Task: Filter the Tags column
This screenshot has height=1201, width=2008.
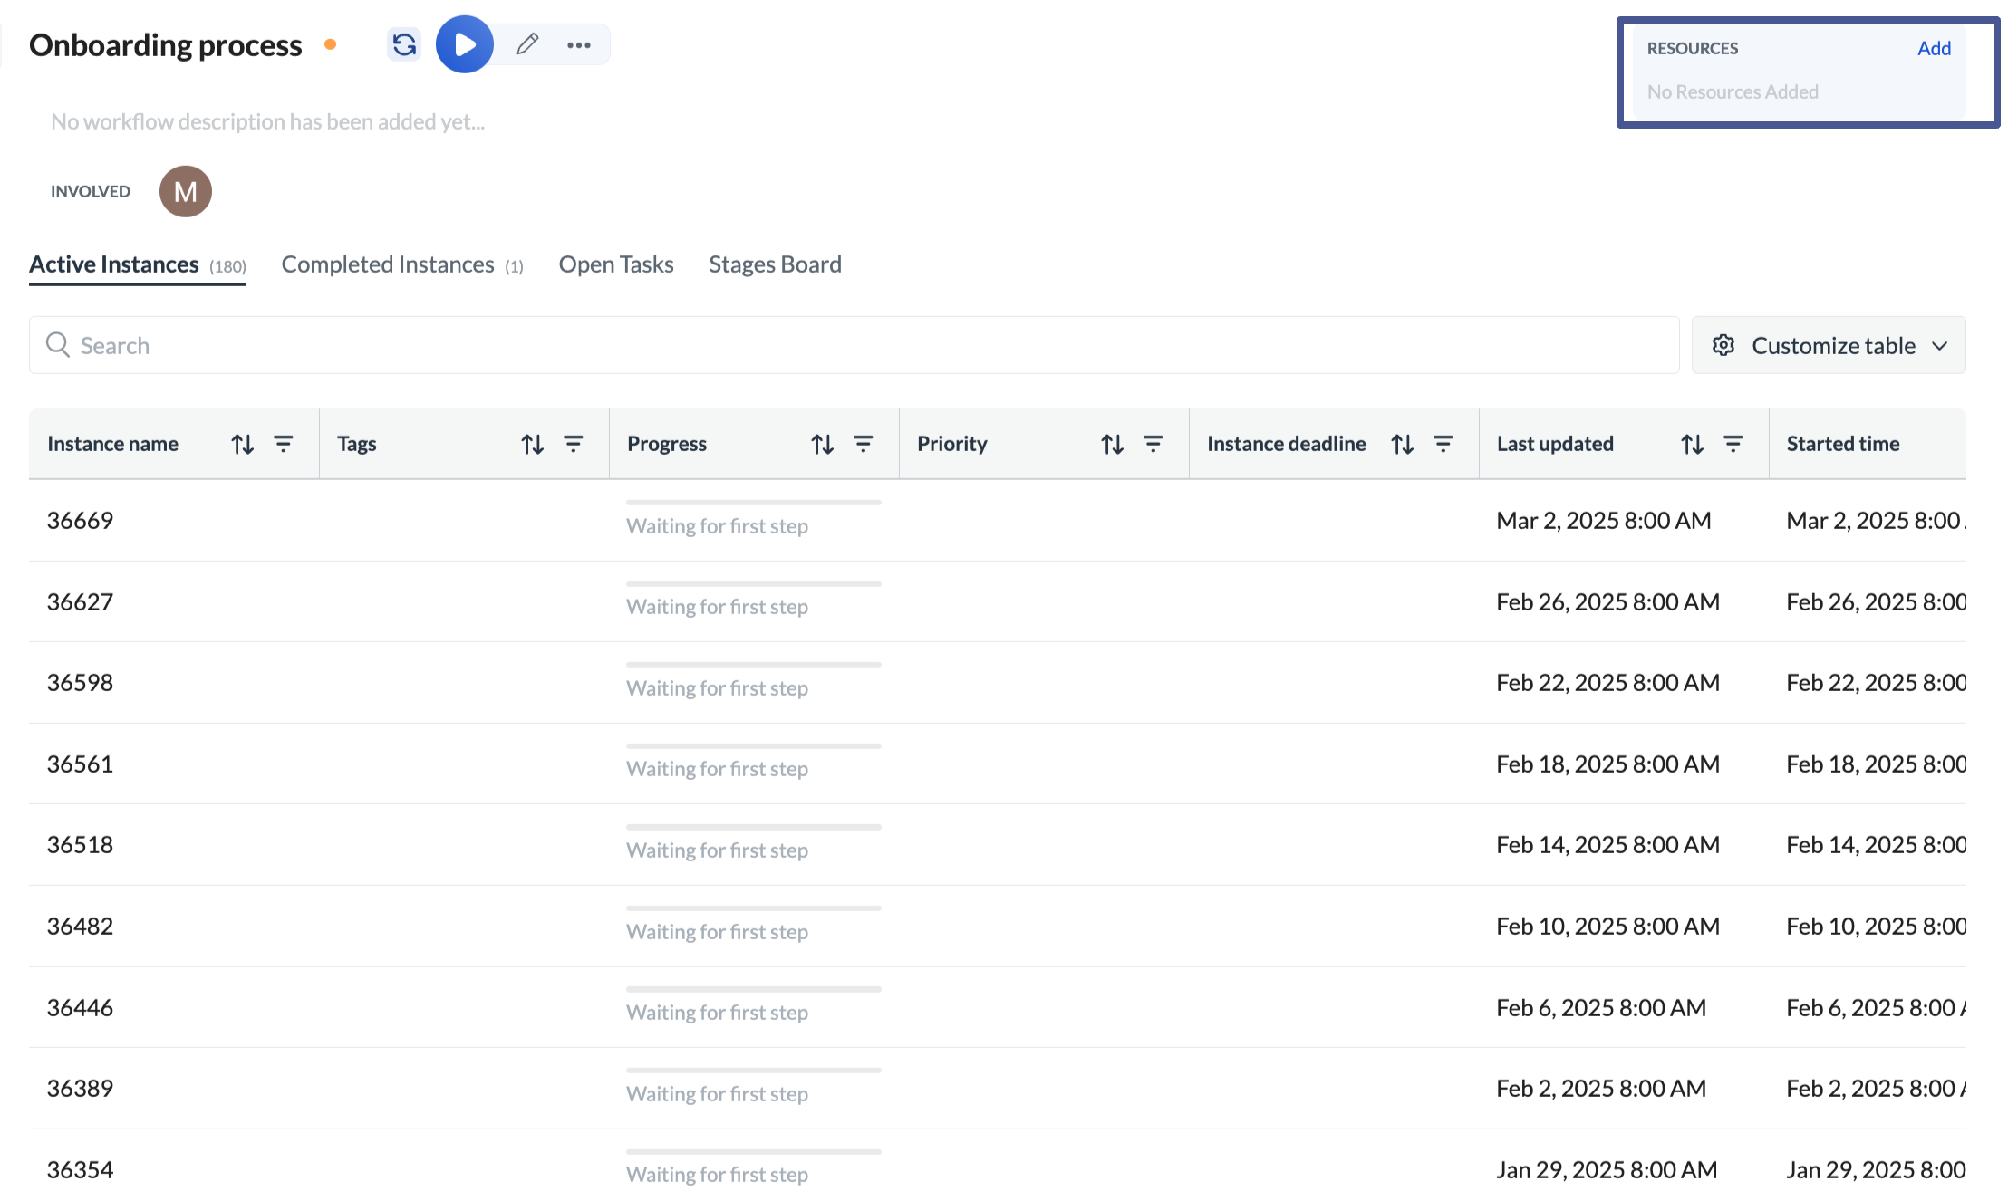Action: [574, 444]
